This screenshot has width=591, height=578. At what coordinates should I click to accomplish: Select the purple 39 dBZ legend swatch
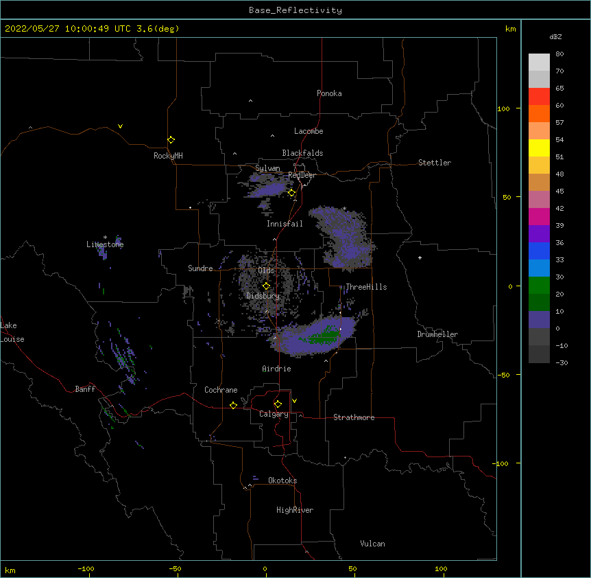pos(539,233)
